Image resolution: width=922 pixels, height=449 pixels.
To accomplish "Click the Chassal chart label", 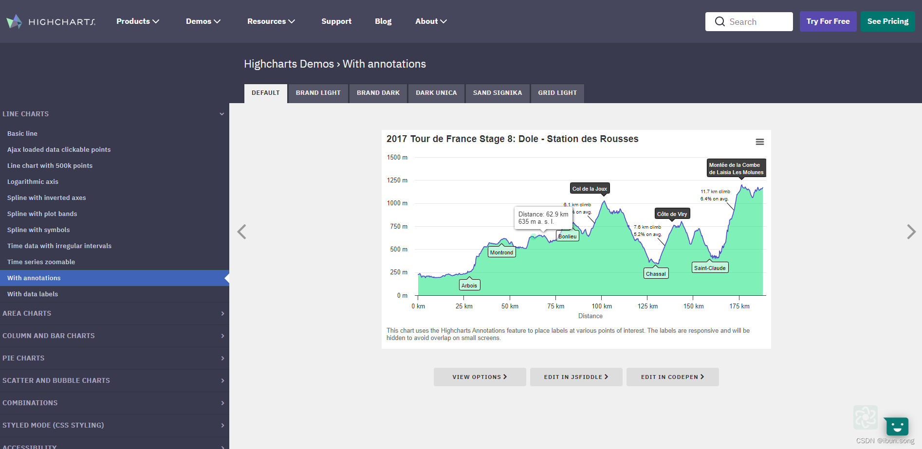I will [x=656, y=274].
